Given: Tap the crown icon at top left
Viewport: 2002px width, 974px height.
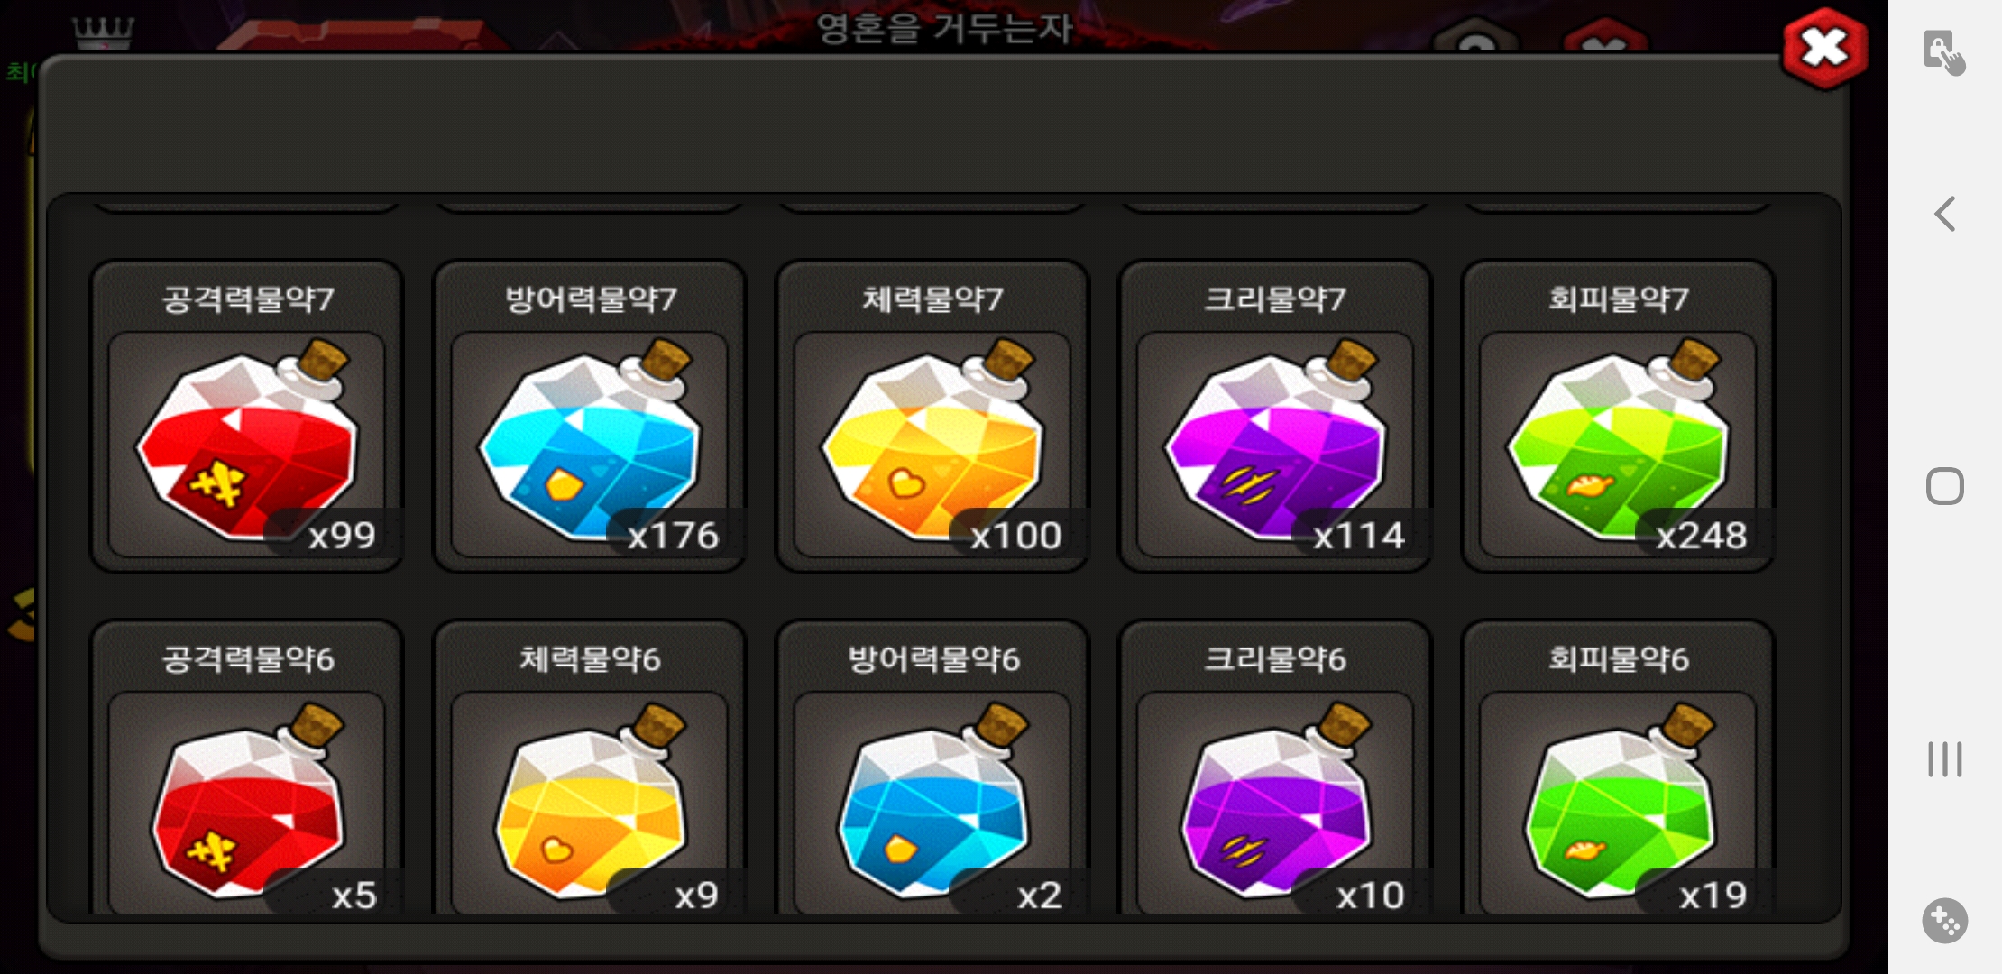Looking at the screenshot, I should pyautogui.click(x=104, y=33).
